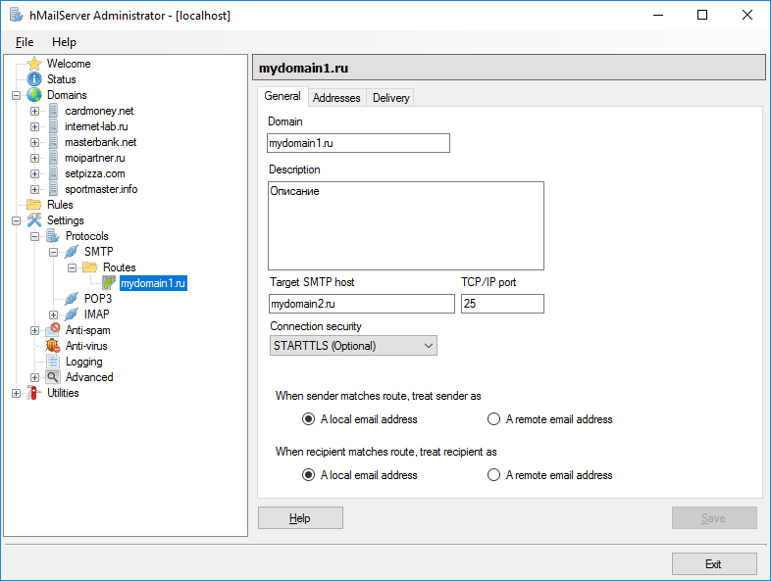Click the Target SMTP host field
This screenshot has height=581, width=771.
[361, 304]
